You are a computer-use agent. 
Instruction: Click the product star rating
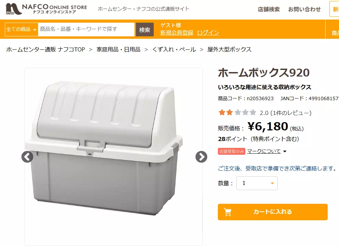point(237,113)
